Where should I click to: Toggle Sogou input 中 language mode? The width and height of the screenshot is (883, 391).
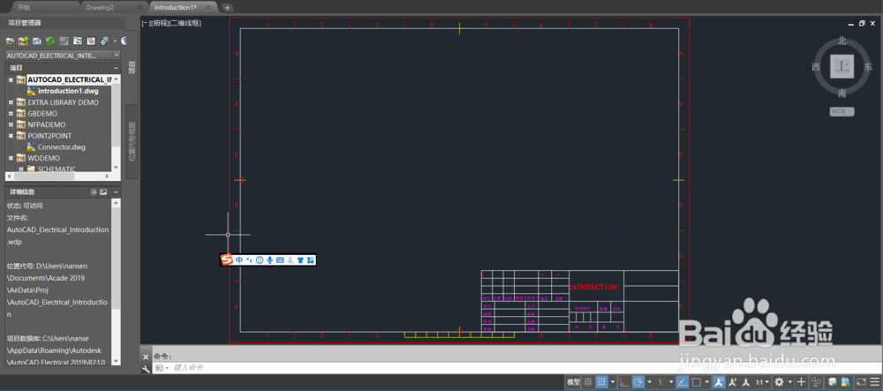tap(238, 259)
